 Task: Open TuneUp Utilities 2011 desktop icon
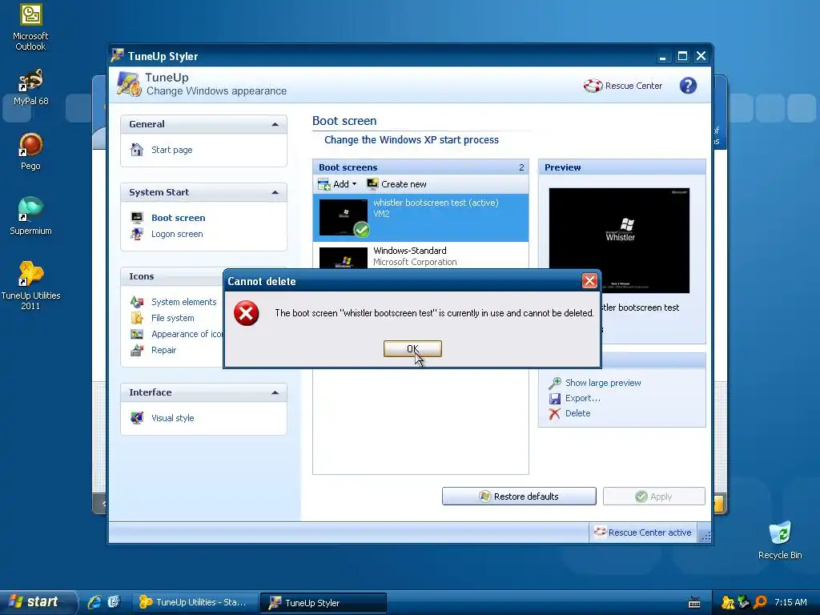tap(30, 286)
